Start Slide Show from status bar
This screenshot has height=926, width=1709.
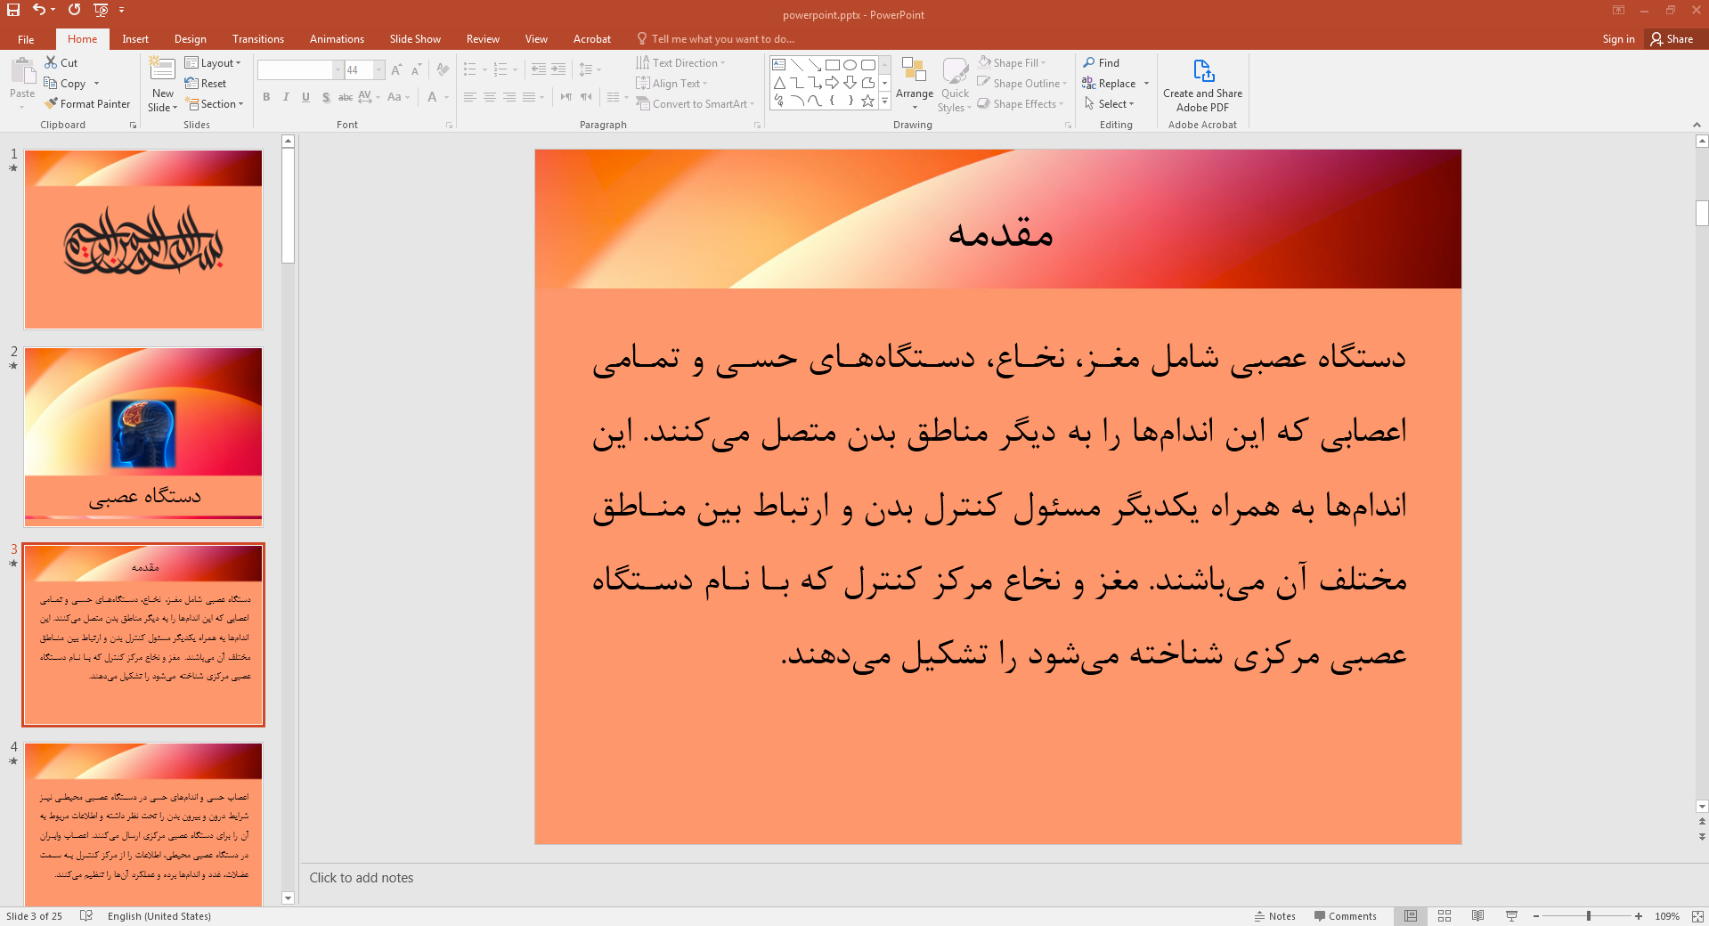point(1511,916)
